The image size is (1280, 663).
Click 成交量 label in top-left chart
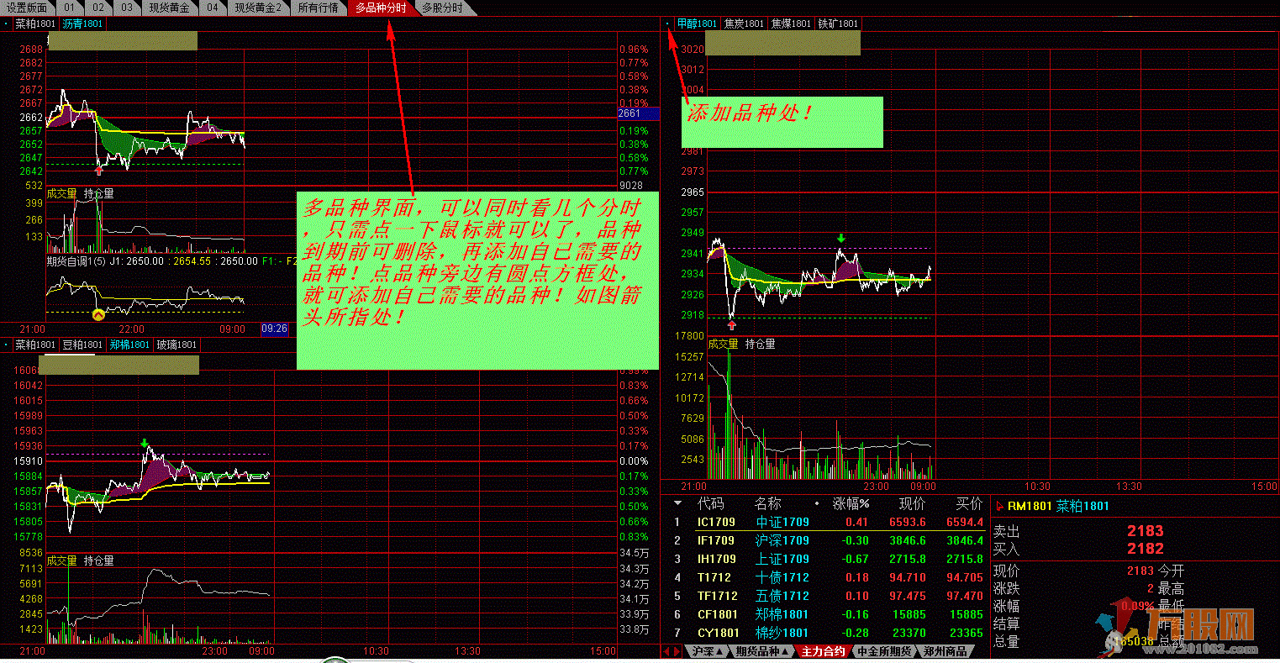62,193
